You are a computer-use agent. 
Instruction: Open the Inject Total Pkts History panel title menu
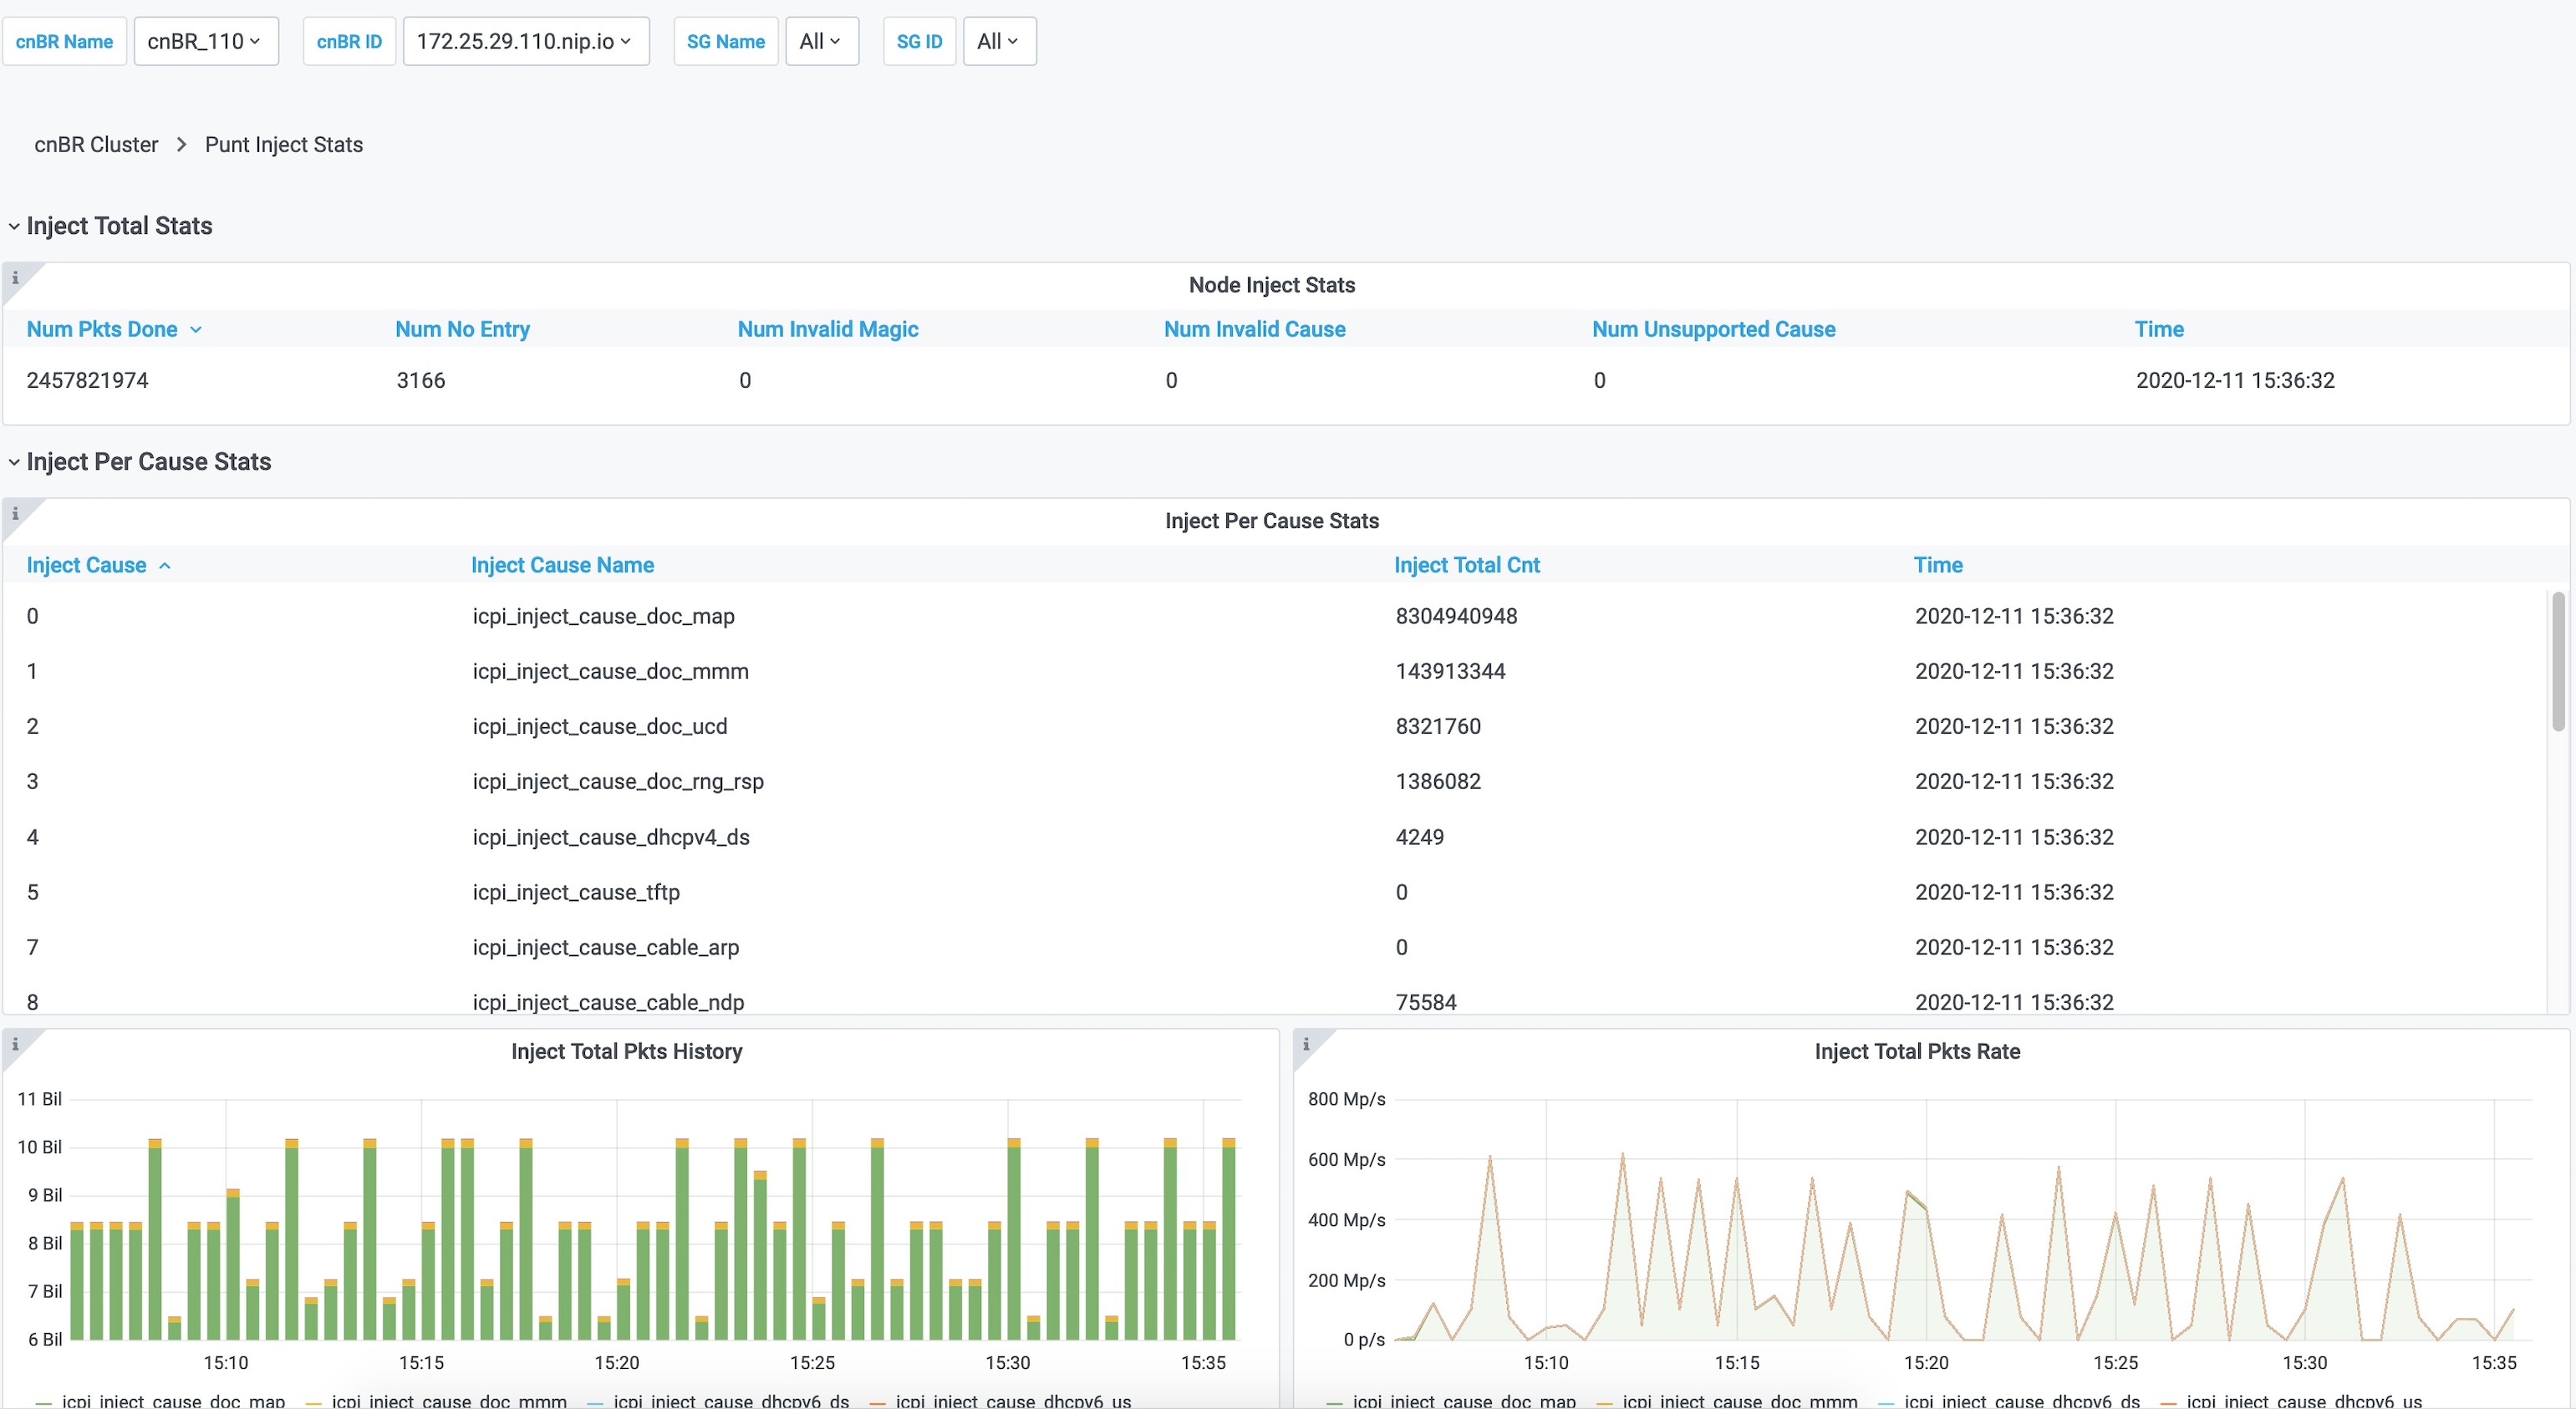pyautogui.click(x=627, y=1051)
